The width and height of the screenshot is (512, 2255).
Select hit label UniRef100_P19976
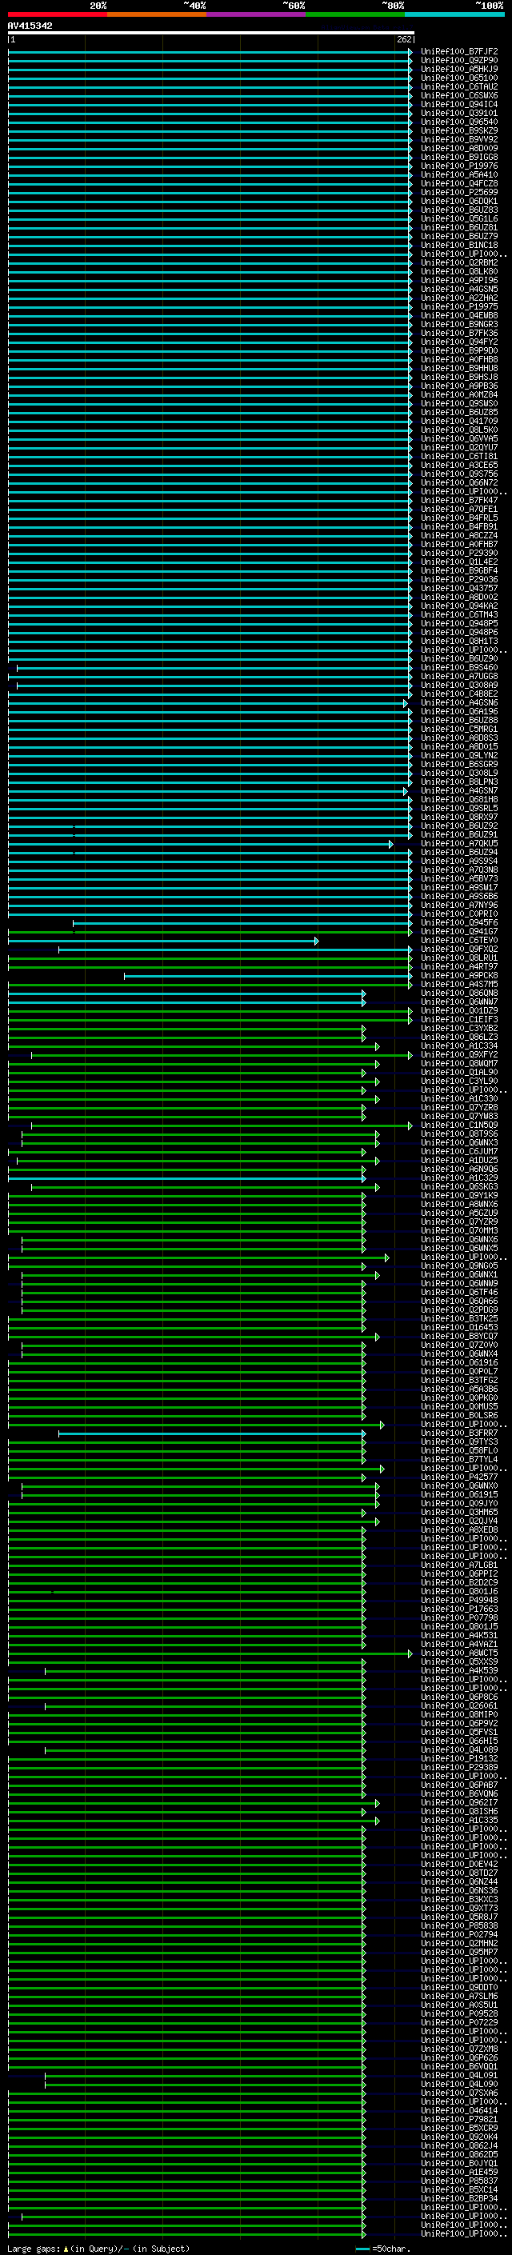tap(459, 166)
